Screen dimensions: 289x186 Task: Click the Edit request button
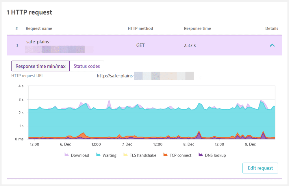coord(260,168)
